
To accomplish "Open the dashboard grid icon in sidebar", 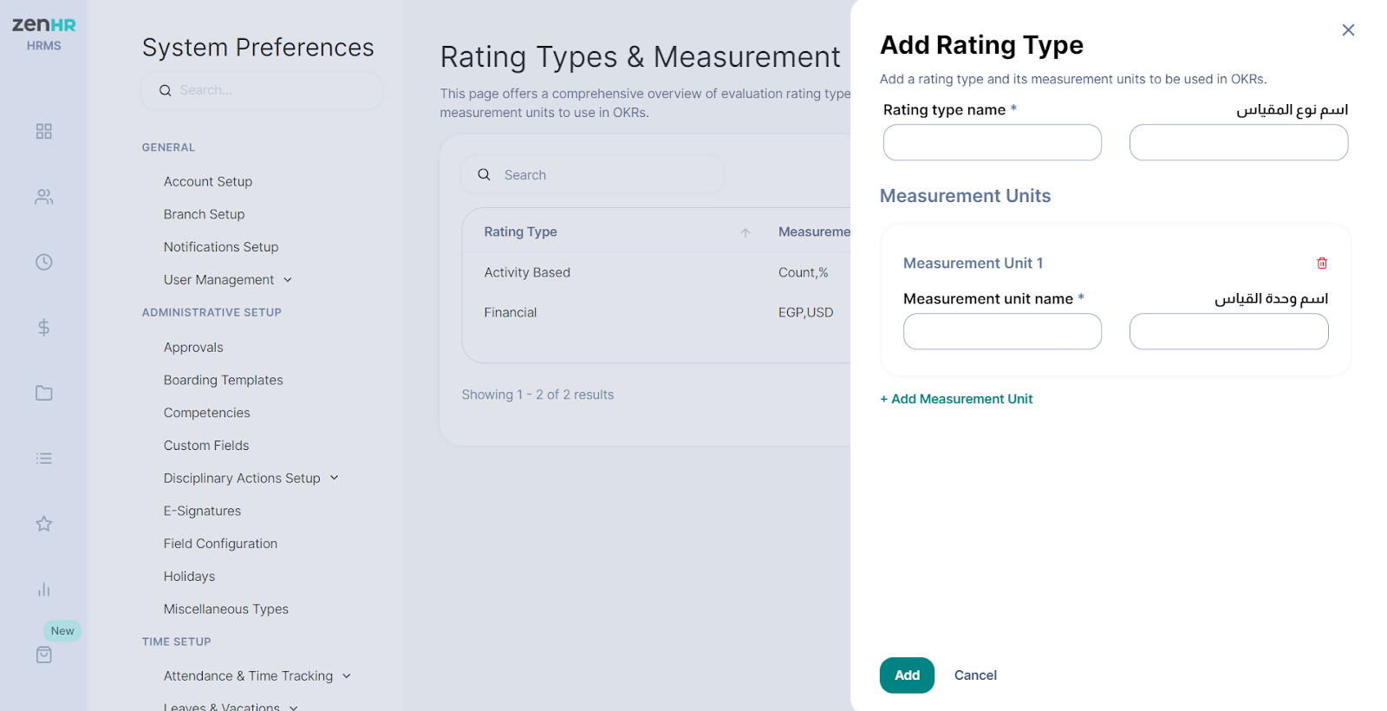I will pos(44,131).
